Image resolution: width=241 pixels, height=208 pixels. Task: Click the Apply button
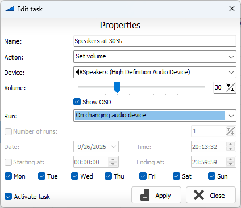click(156, 195)
